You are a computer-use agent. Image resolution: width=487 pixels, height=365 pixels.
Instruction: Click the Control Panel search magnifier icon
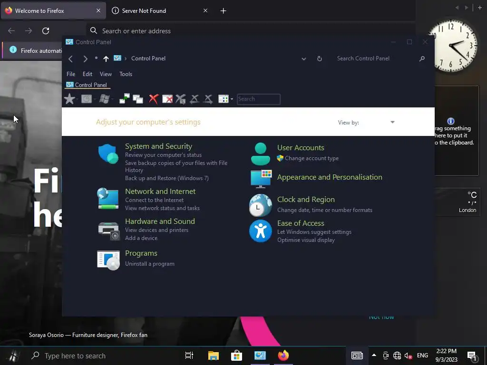pyautogui.click(x=422, y=58)
